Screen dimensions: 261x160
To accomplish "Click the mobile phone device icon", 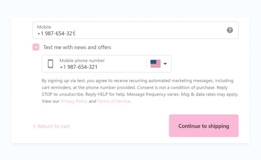I will tap(50, 64).
